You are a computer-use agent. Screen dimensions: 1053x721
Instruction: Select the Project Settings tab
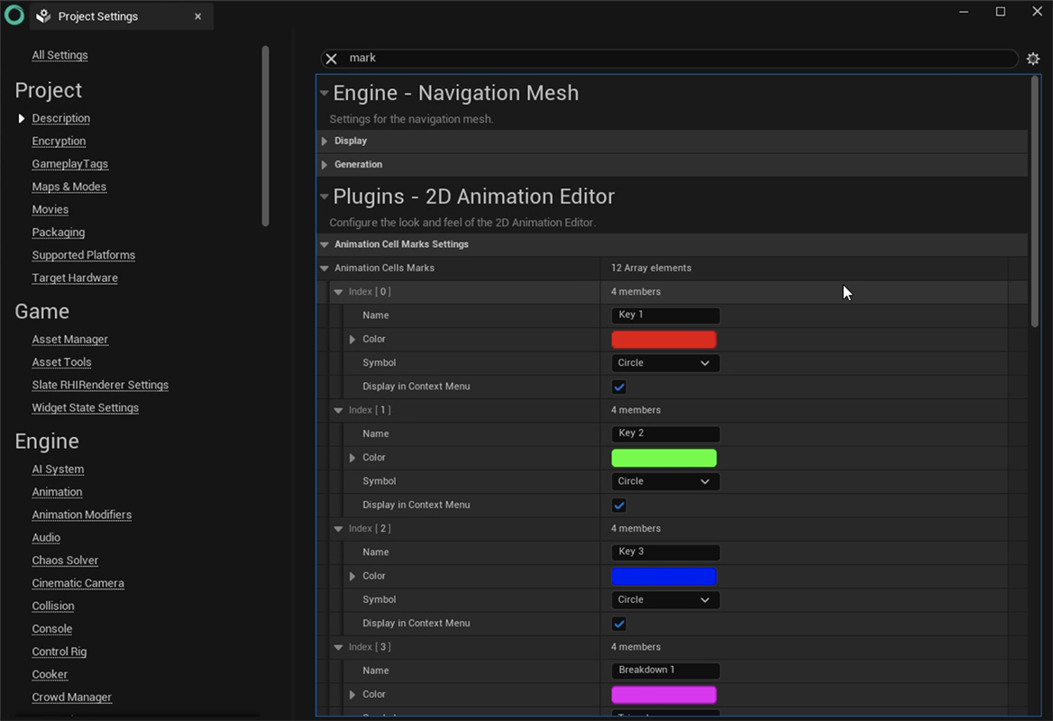[97, 16]
